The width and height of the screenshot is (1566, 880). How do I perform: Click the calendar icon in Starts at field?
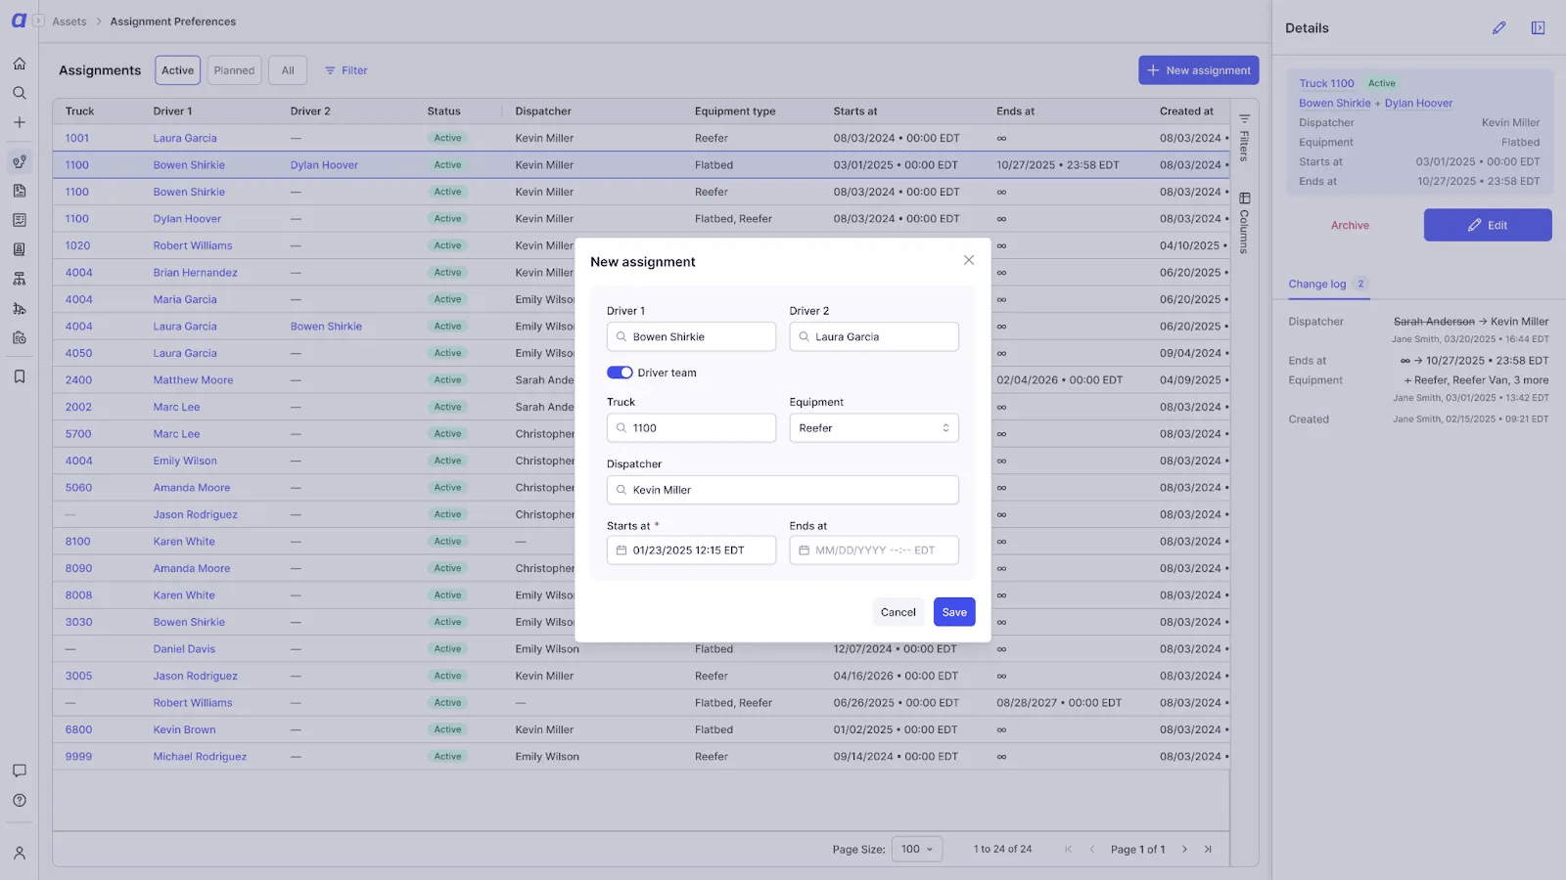(621, 550)
